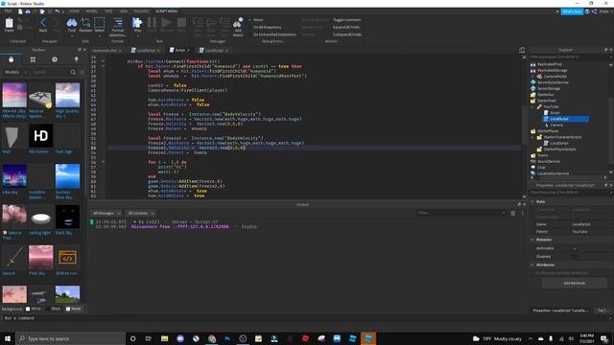The height and width of the screenshot is (345, 614).
Task: Select On Unhandled Exceptions debug option
Action: click(273, 34)
